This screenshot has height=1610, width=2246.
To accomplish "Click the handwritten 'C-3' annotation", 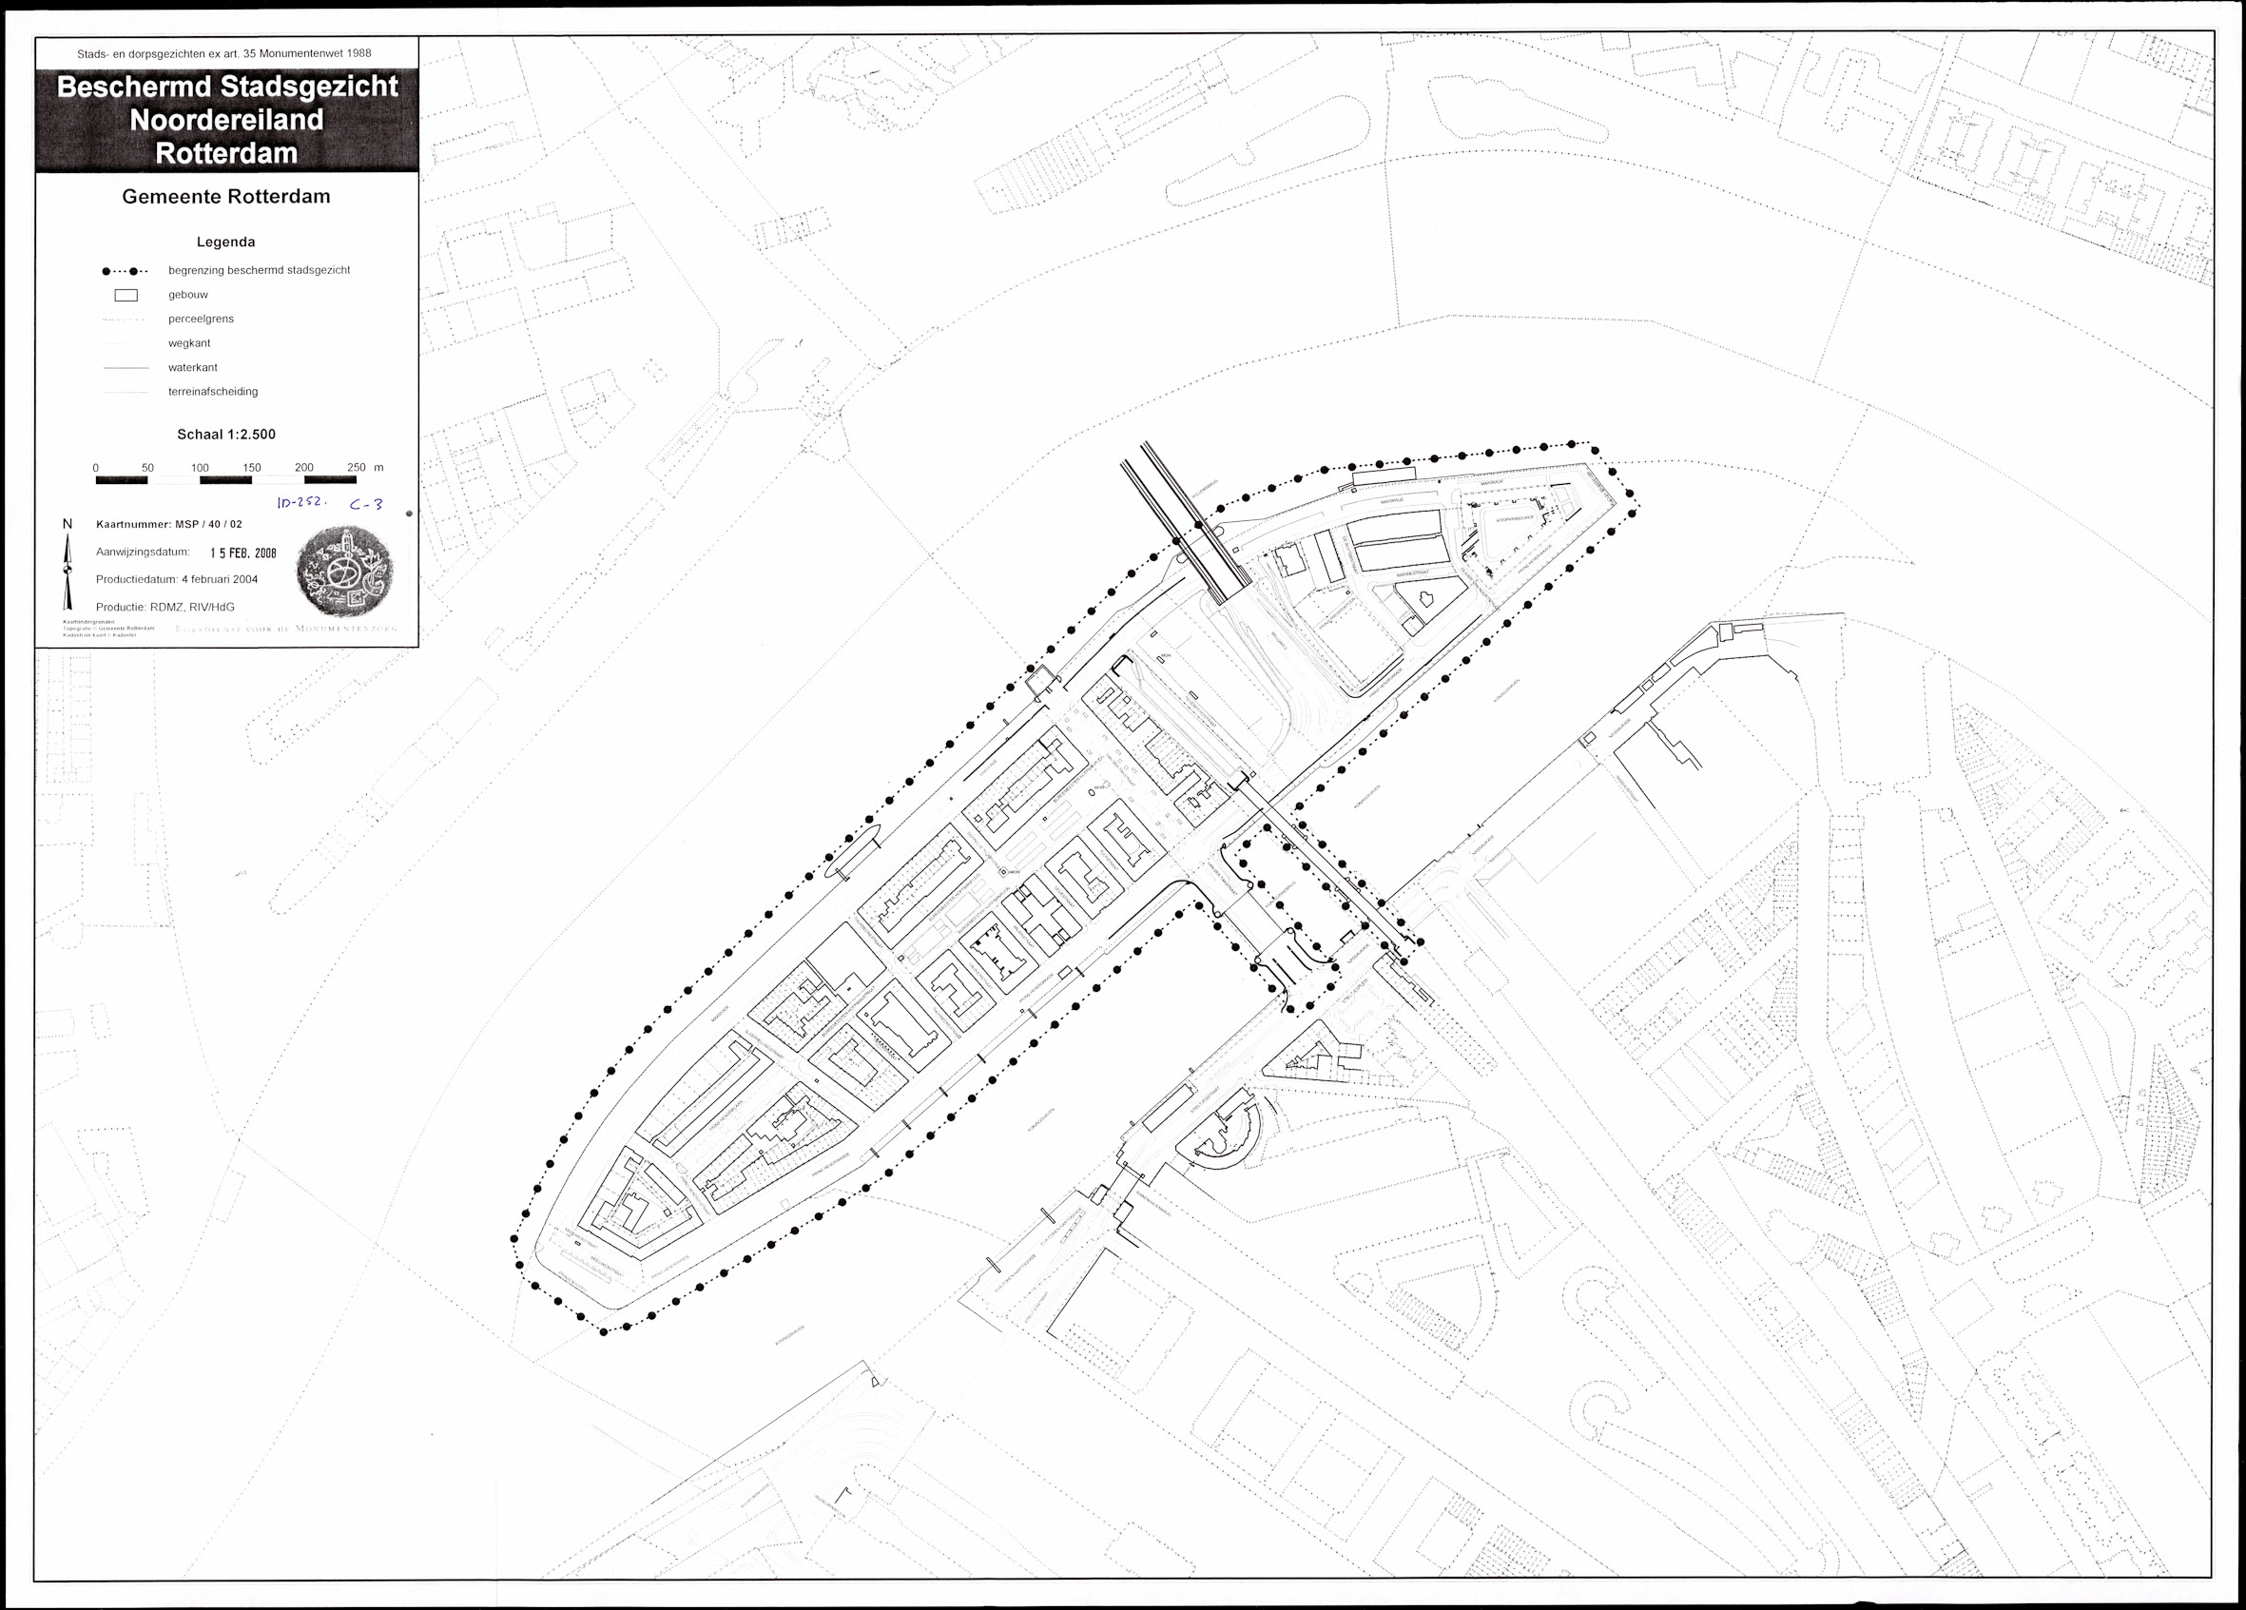I will click(x=365, y=504).
